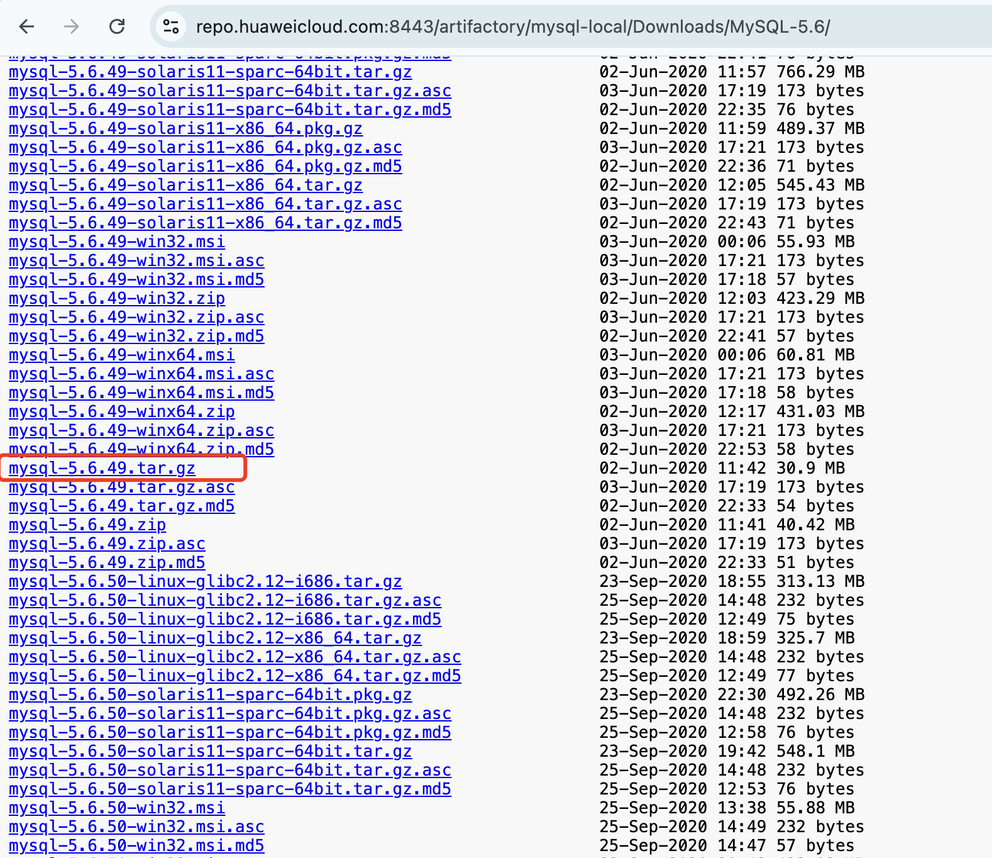Open site information icon in address bar
The height and width of the screenshot is (858, 992).
(171, 26)
